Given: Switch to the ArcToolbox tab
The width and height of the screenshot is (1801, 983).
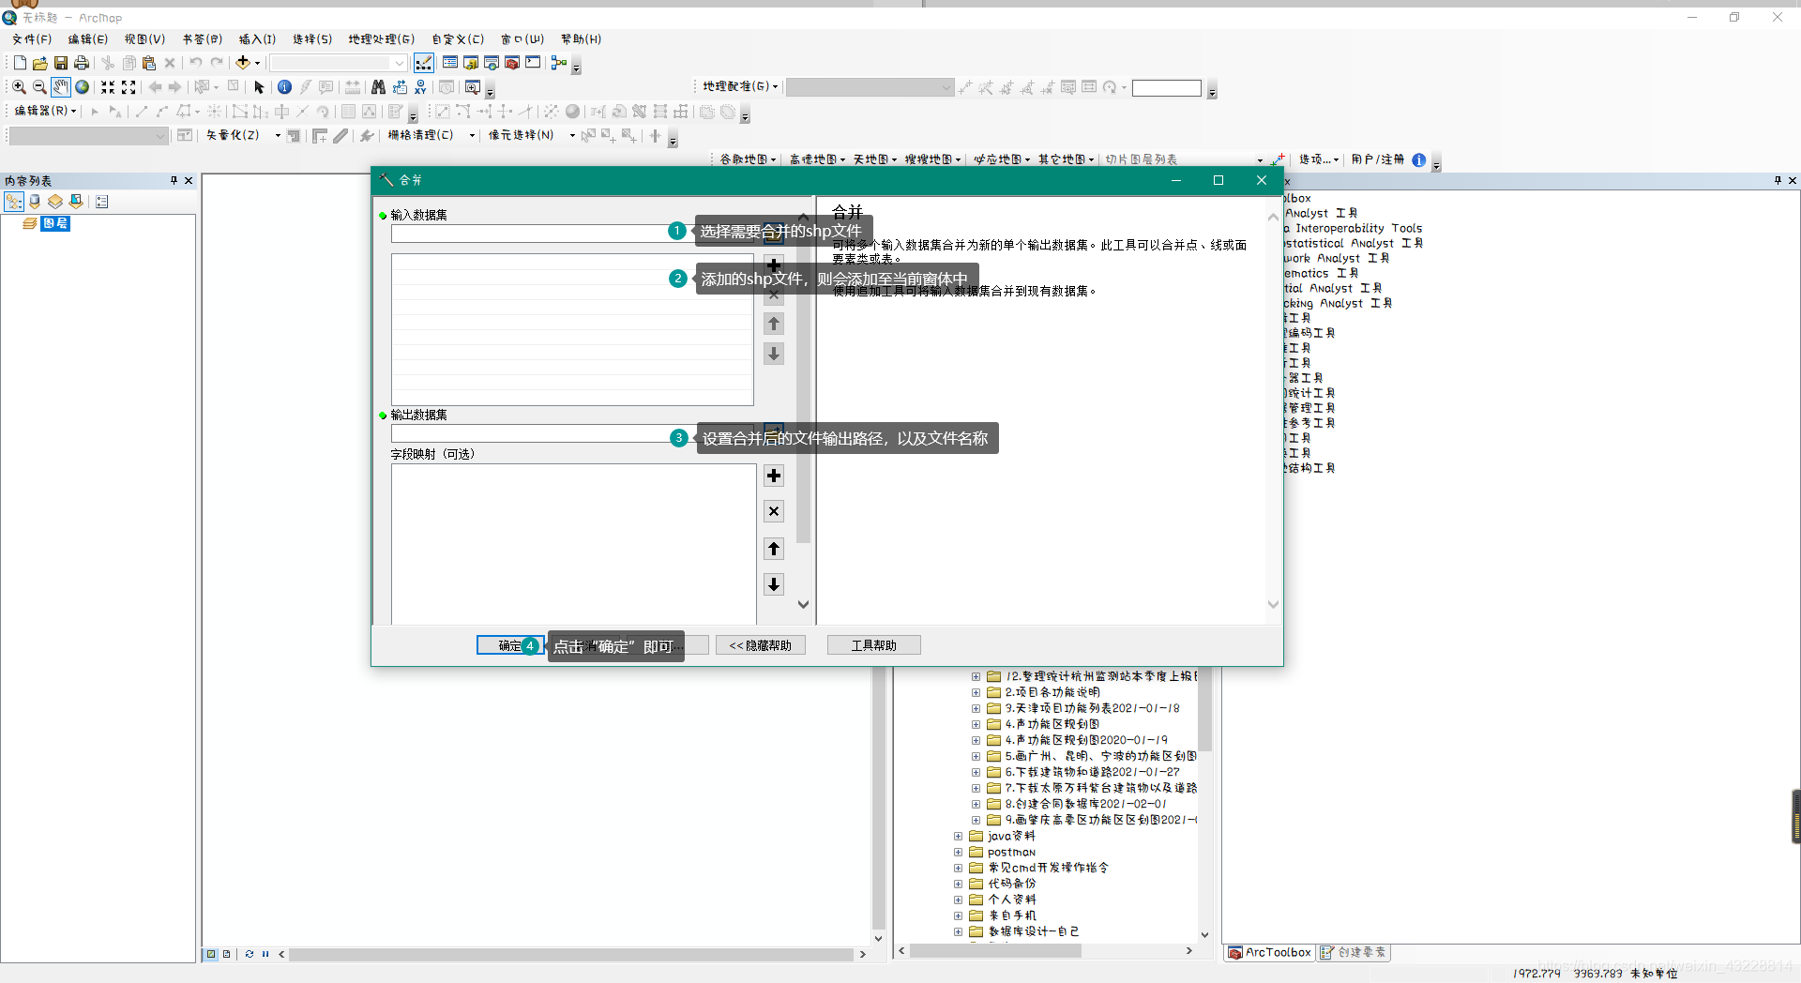Looking at the screenshot, I should point(1270,952).
